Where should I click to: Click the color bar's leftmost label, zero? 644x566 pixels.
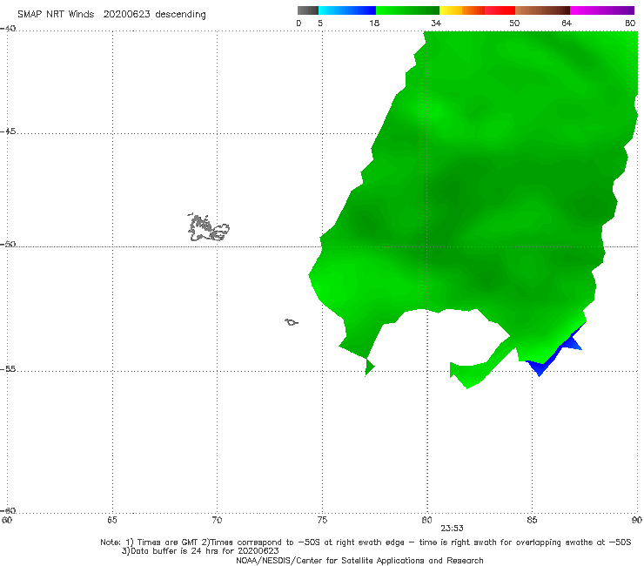(299, 23)
